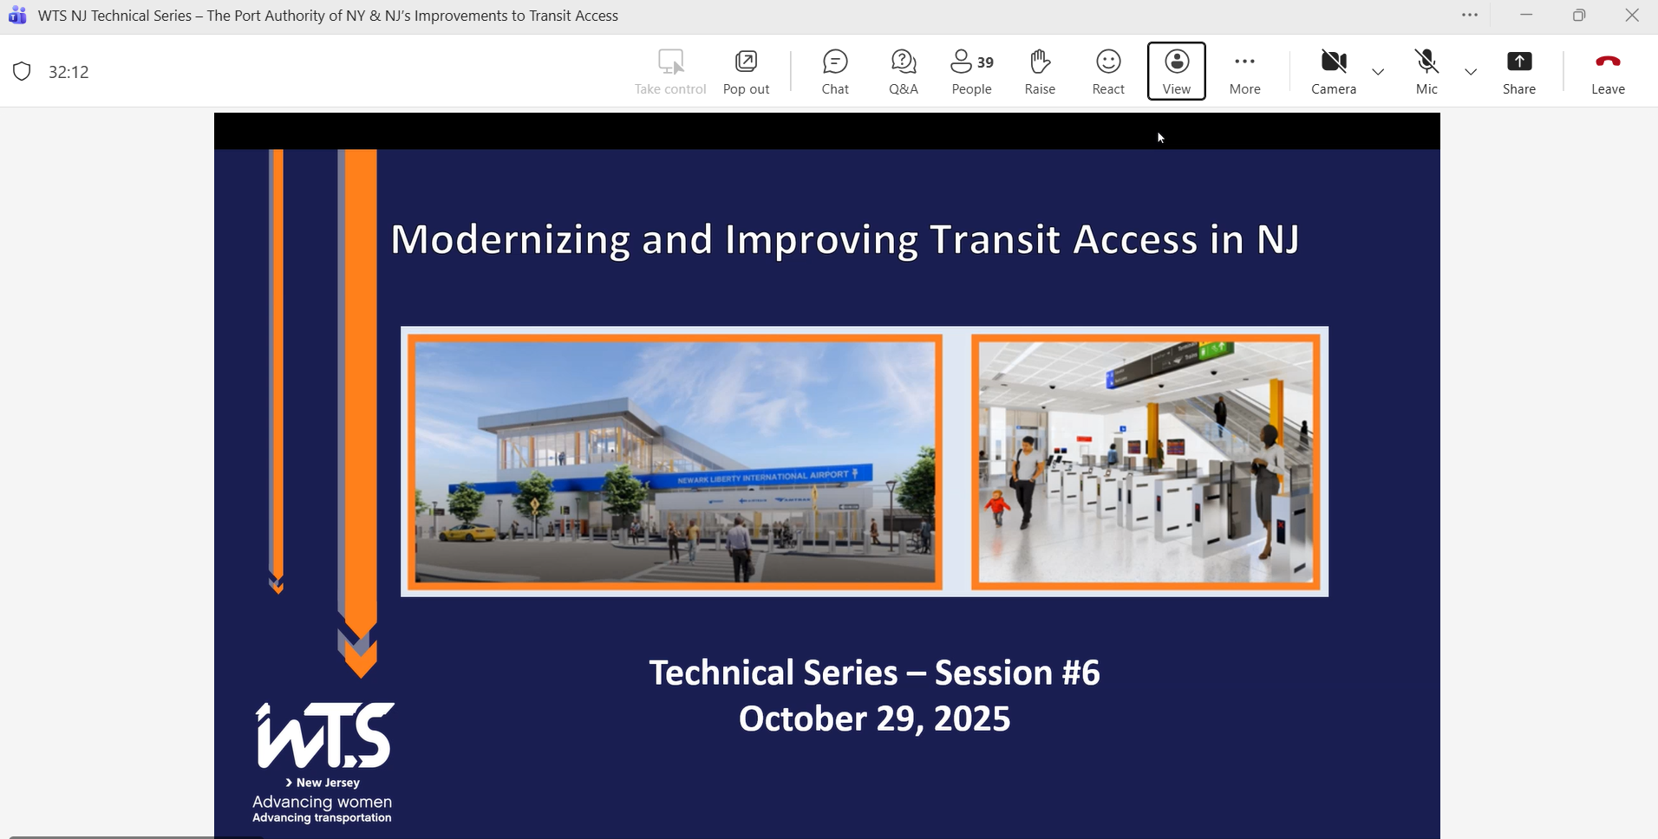Open the View layout options
The width and height of the screenshot is (1658, 839).
[x=1176, y=71]
